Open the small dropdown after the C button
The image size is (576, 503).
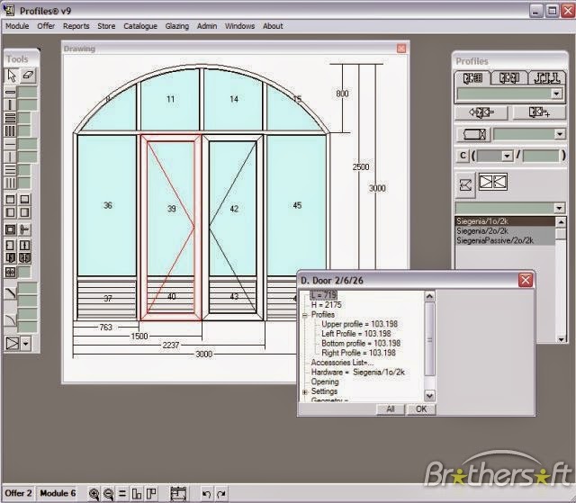coord(507,156)
